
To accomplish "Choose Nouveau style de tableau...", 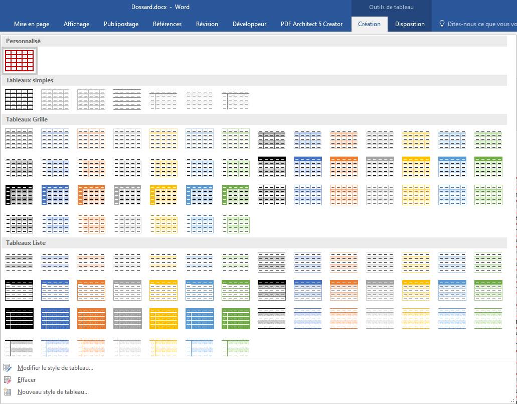I will tap(53, 392).
